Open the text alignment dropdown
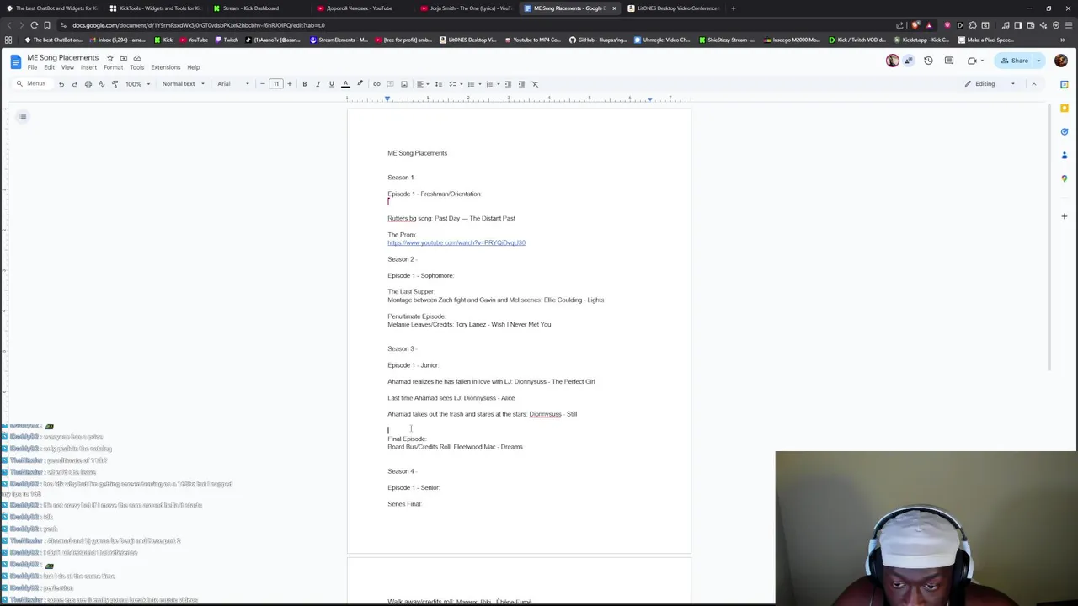This screenshot has height=606, width=1078. click(x=422, y=84)
